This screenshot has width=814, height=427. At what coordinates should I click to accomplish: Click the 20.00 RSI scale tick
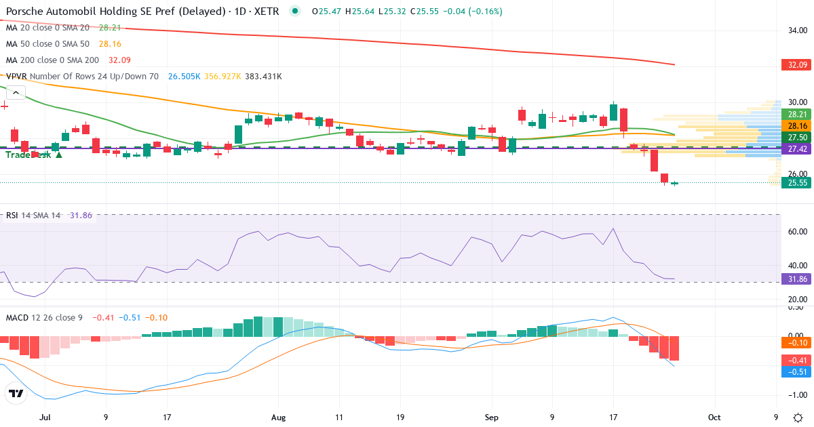pos(798,299)
